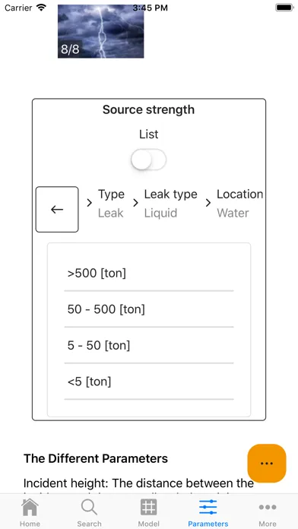Choose the <5 [ton] option
298x529 pixels.
pyautogui.click(x=149, y=382)
